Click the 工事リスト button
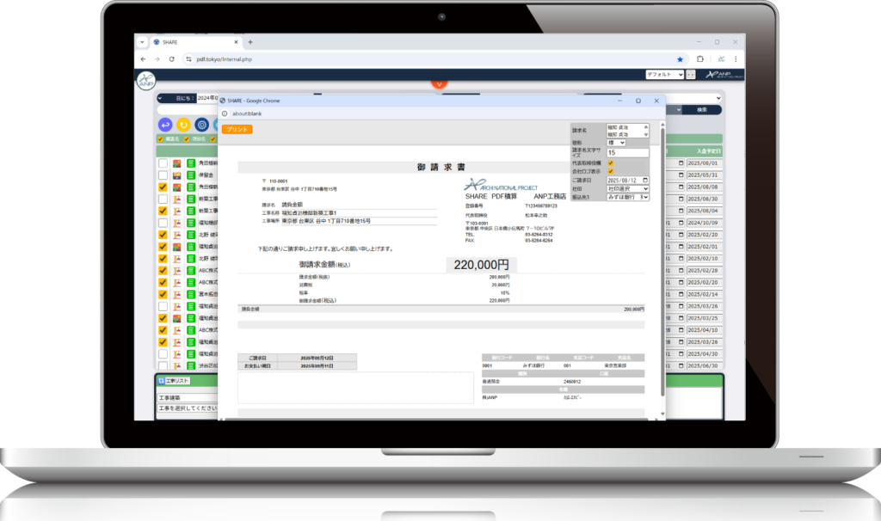The width and height of the screenshot is (881, 521). [x=174, y=381]
